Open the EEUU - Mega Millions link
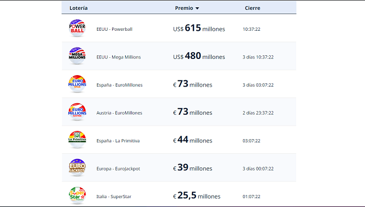 click(119, 57)
